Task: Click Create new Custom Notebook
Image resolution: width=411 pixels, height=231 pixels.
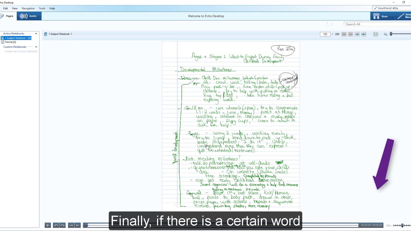Action: 21,51
